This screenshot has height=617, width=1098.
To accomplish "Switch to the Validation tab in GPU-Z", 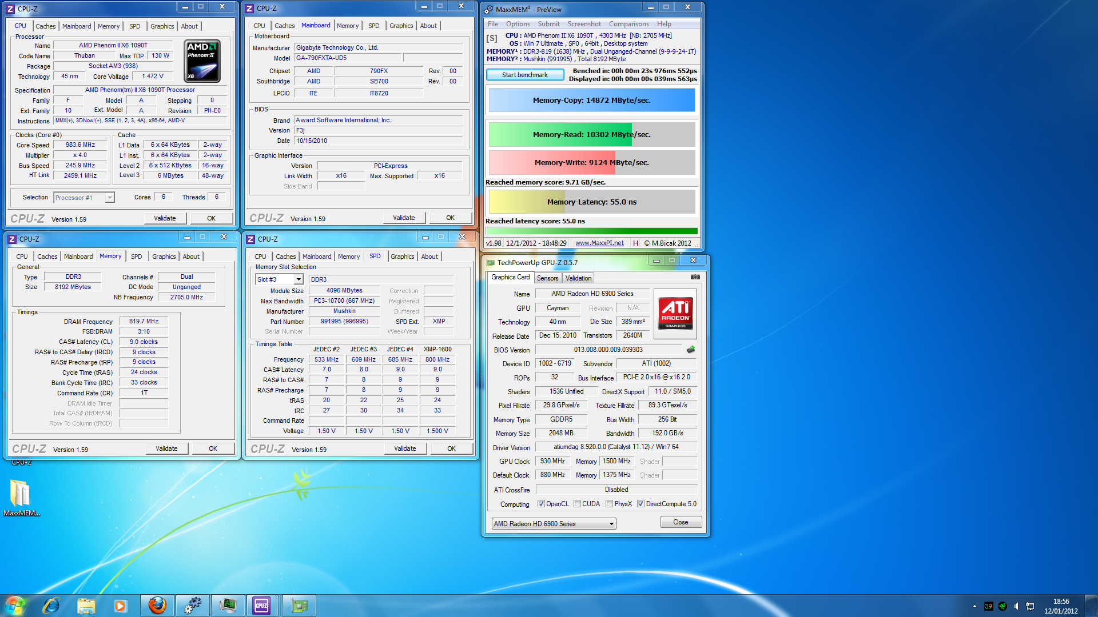I will click(x=578, y=278).
